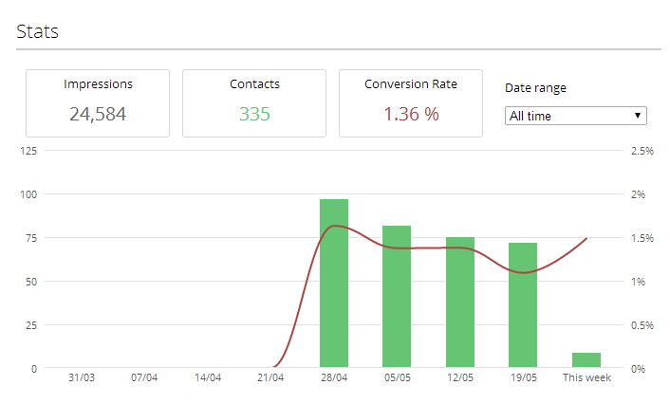Click the 'This week' axis label
This screenshot has height=404, width=670.
(x=586, y=377)
